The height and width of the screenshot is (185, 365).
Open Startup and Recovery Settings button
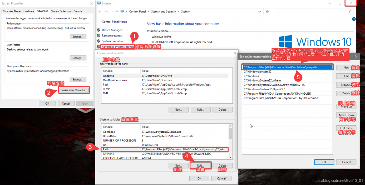pyautogui.click(x=78, y=80)
